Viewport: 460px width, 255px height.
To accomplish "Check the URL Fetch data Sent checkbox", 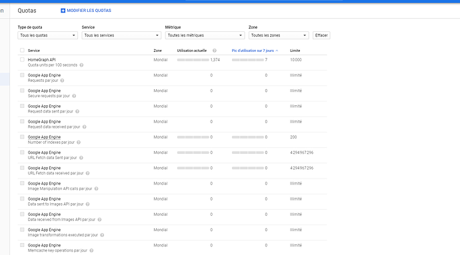I will (x=22, y=152).
